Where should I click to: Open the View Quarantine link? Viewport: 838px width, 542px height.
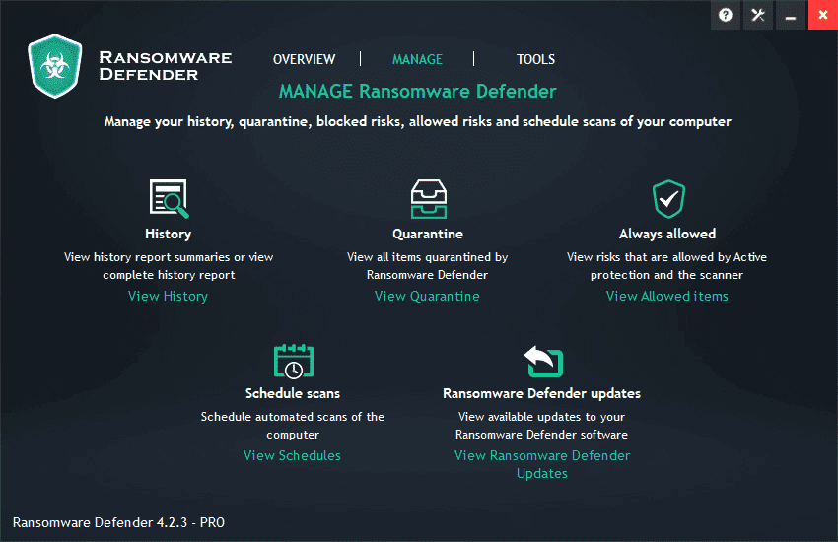coord(427,296)
